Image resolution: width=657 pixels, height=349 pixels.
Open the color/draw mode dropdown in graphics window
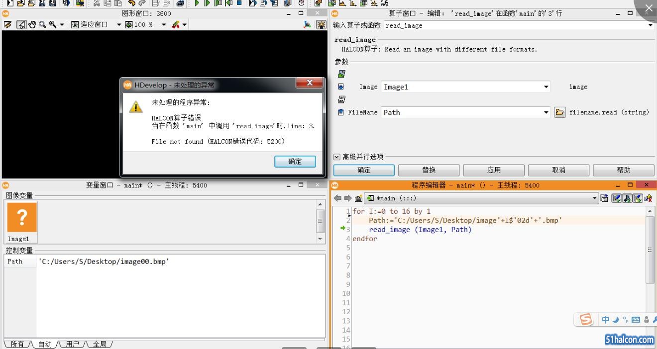[x=184, y=24]
